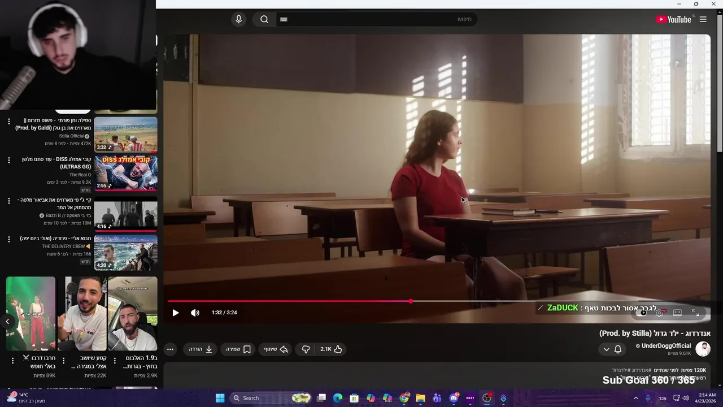The height and width of the screenshot is (407, 723).
Task: Open the short with green stage lighting
Action: coord(31,313)
